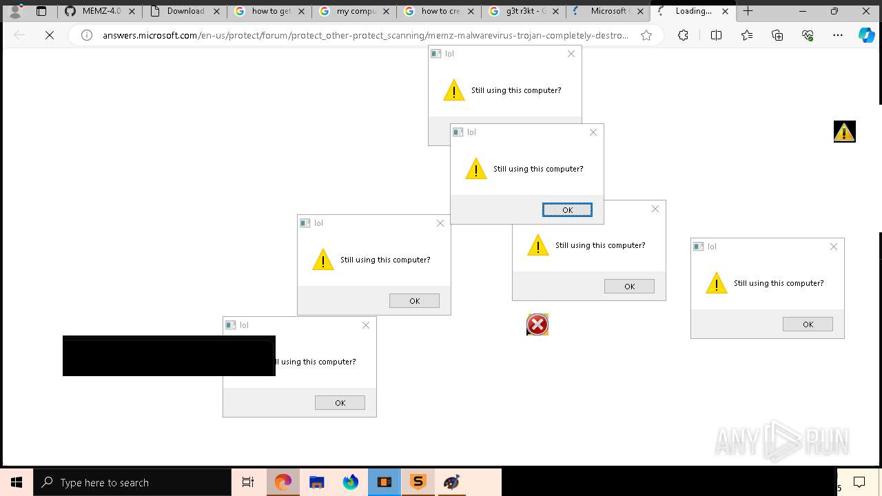Open the paint palette taskbar icon

(452, 482)
